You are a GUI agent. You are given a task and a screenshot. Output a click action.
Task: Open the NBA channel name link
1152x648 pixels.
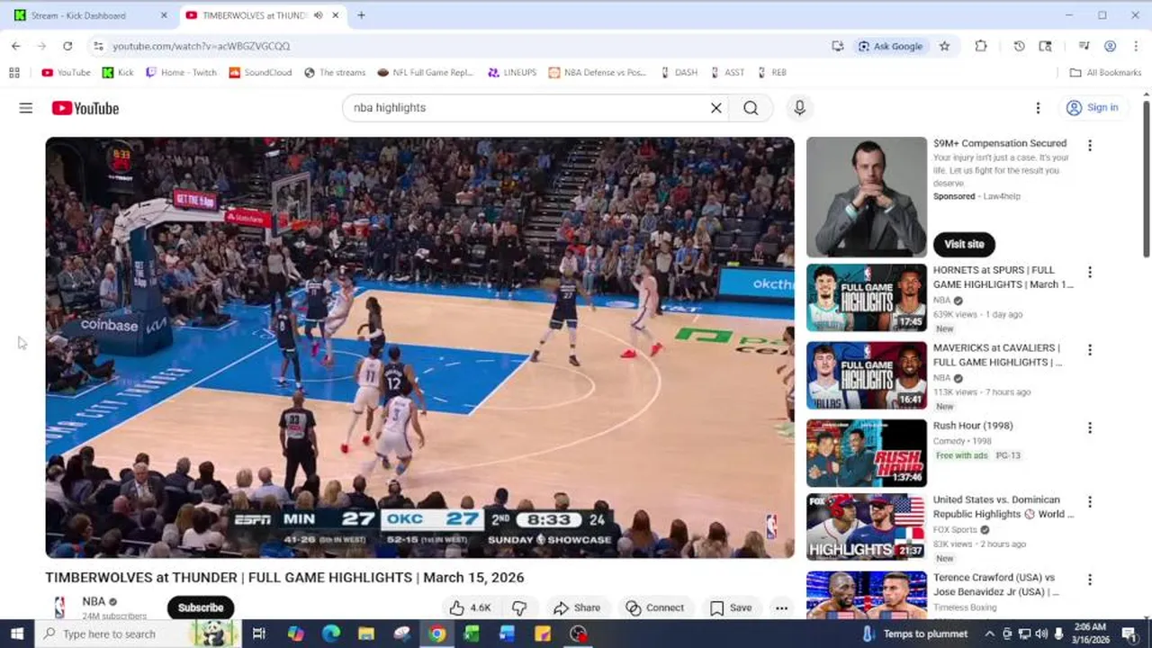tap(94, 601)
